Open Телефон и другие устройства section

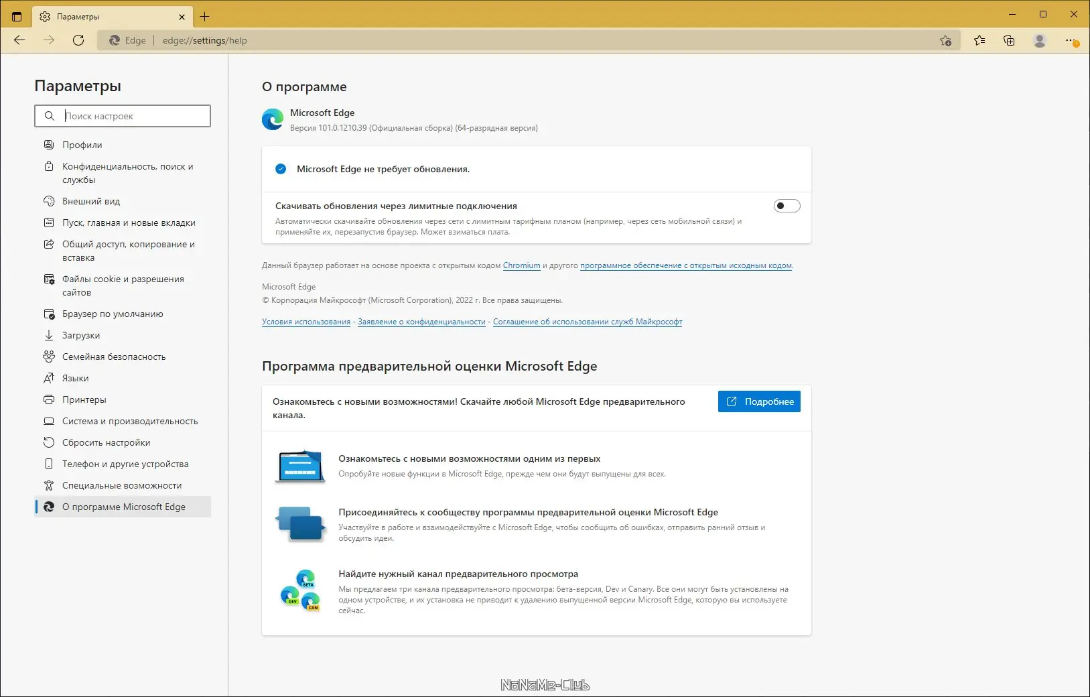pyautogui.click(x=123, y=464)
